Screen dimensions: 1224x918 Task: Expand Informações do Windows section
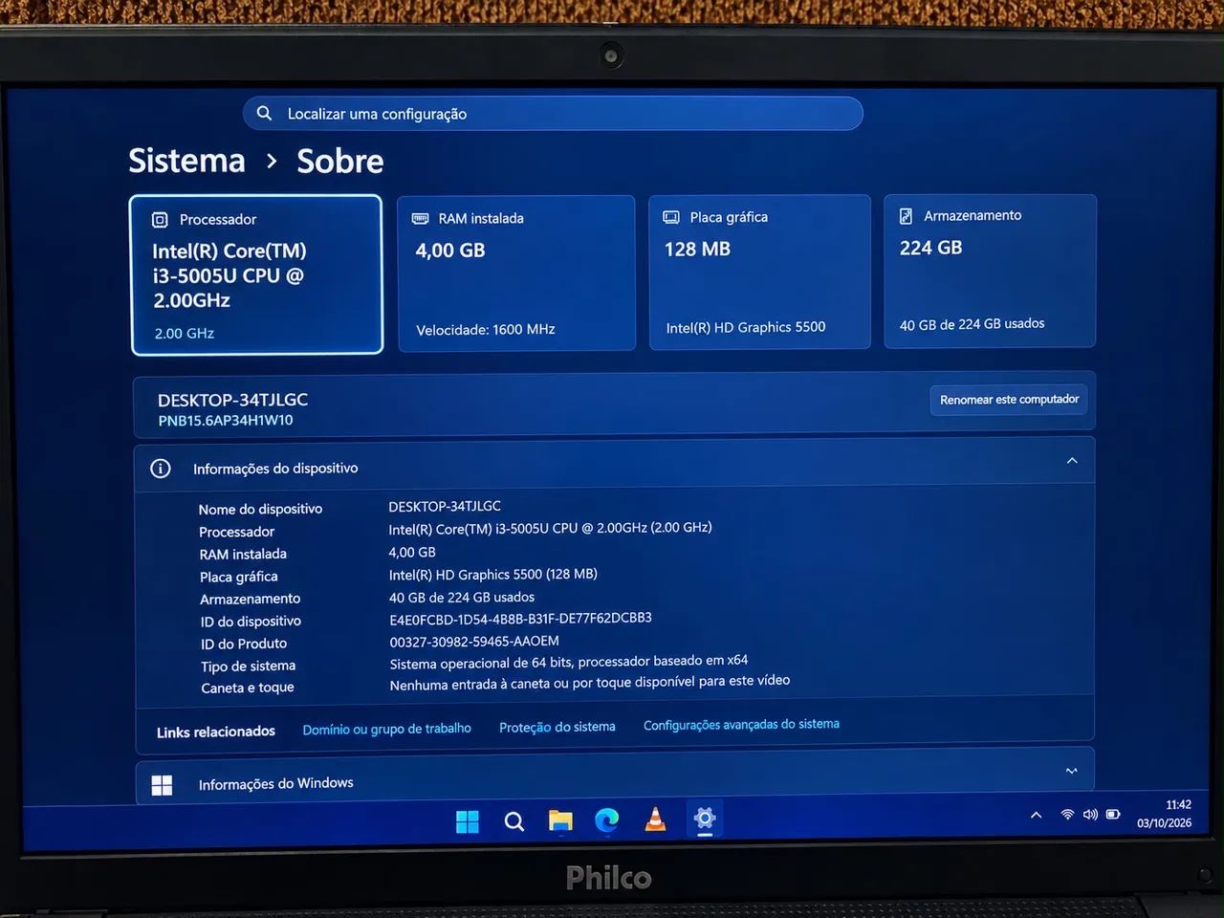(x=1072, y=771)
